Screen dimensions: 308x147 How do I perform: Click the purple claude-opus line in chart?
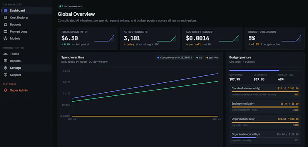pos(145,86)
